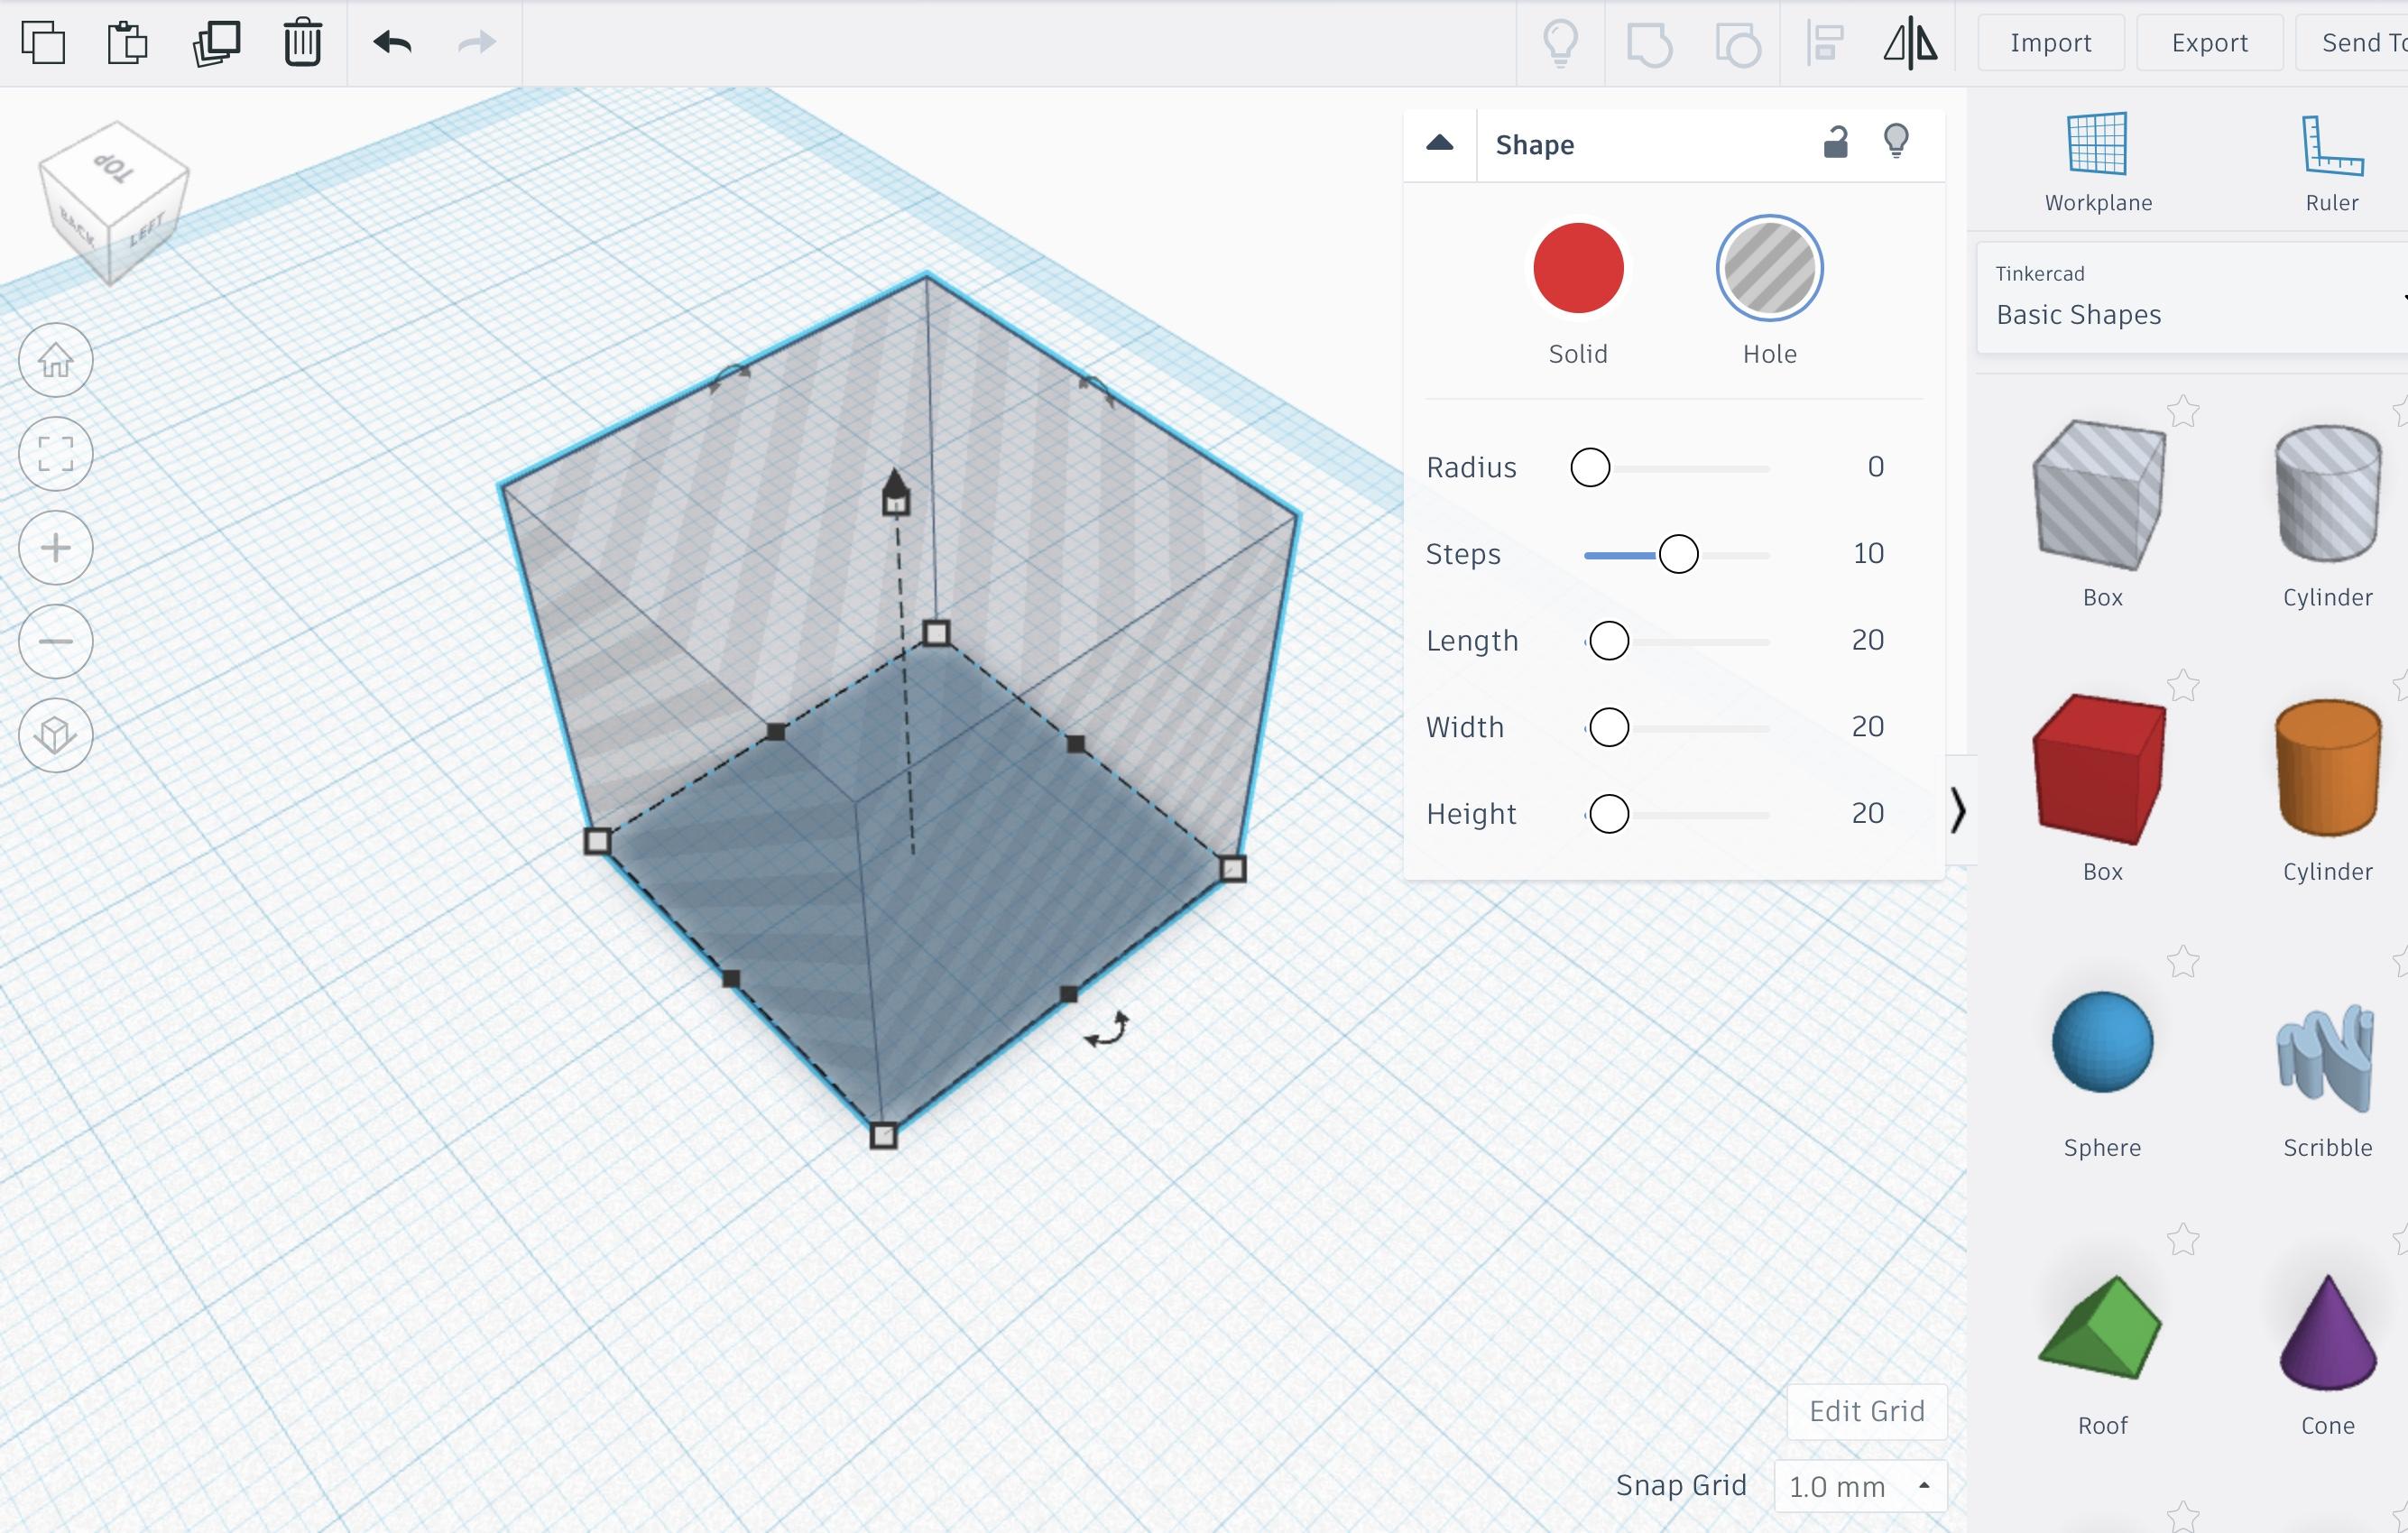Pick the Scribble shape
This screenshot has width=2408, height=1533.
(x=2326, y=1058)
